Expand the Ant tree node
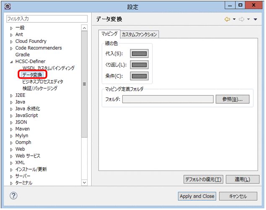Screen dimensions: 266x210 11,35
